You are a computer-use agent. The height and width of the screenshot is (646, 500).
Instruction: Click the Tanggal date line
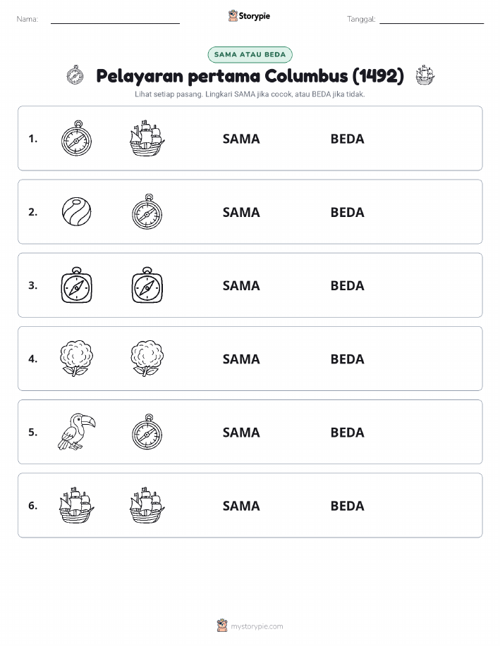tap(432, 20)
